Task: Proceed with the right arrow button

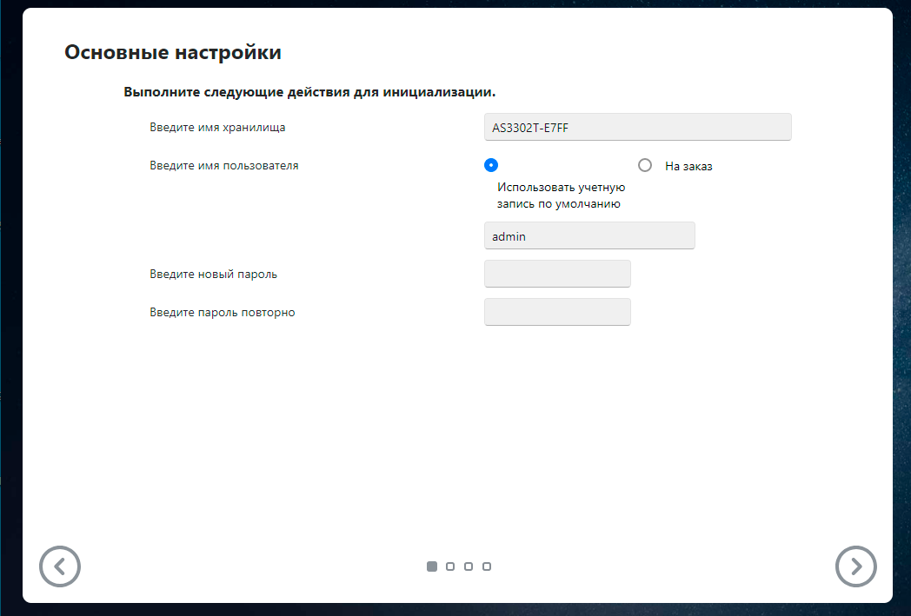Action: [x=856, y=566]
